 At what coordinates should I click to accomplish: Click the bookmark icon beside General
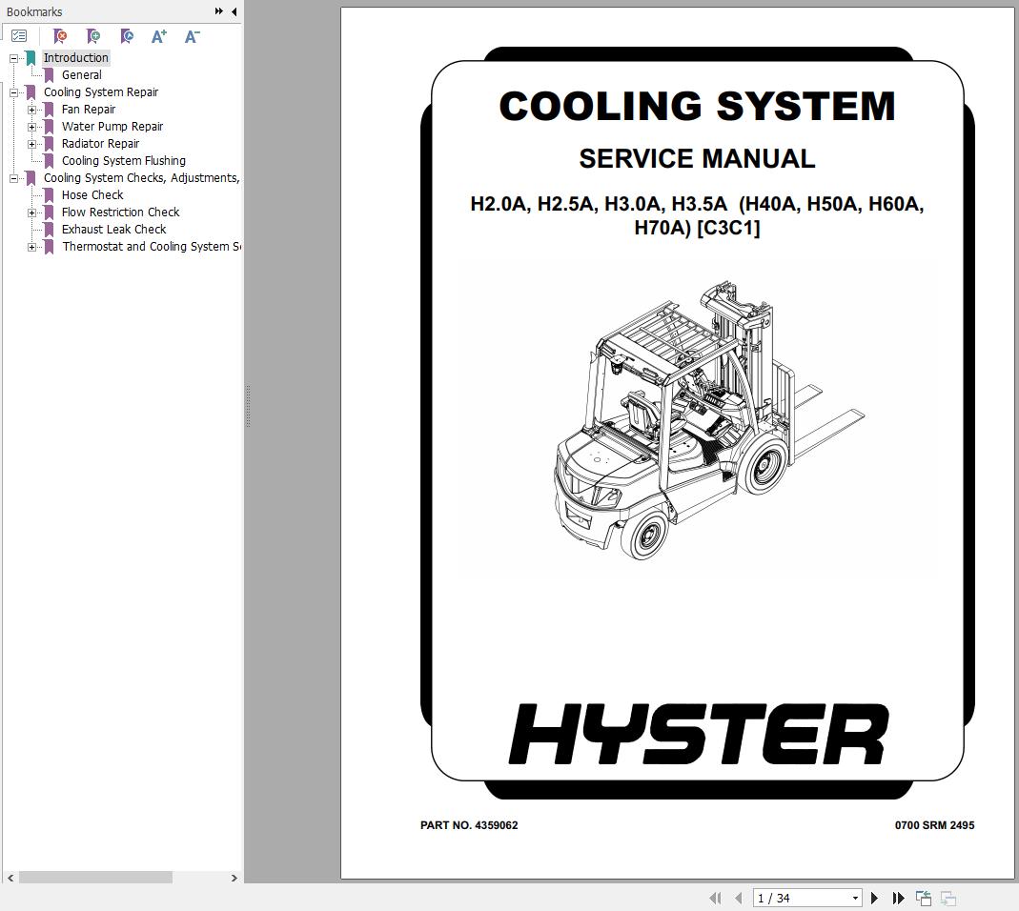(x=49, y=75)
